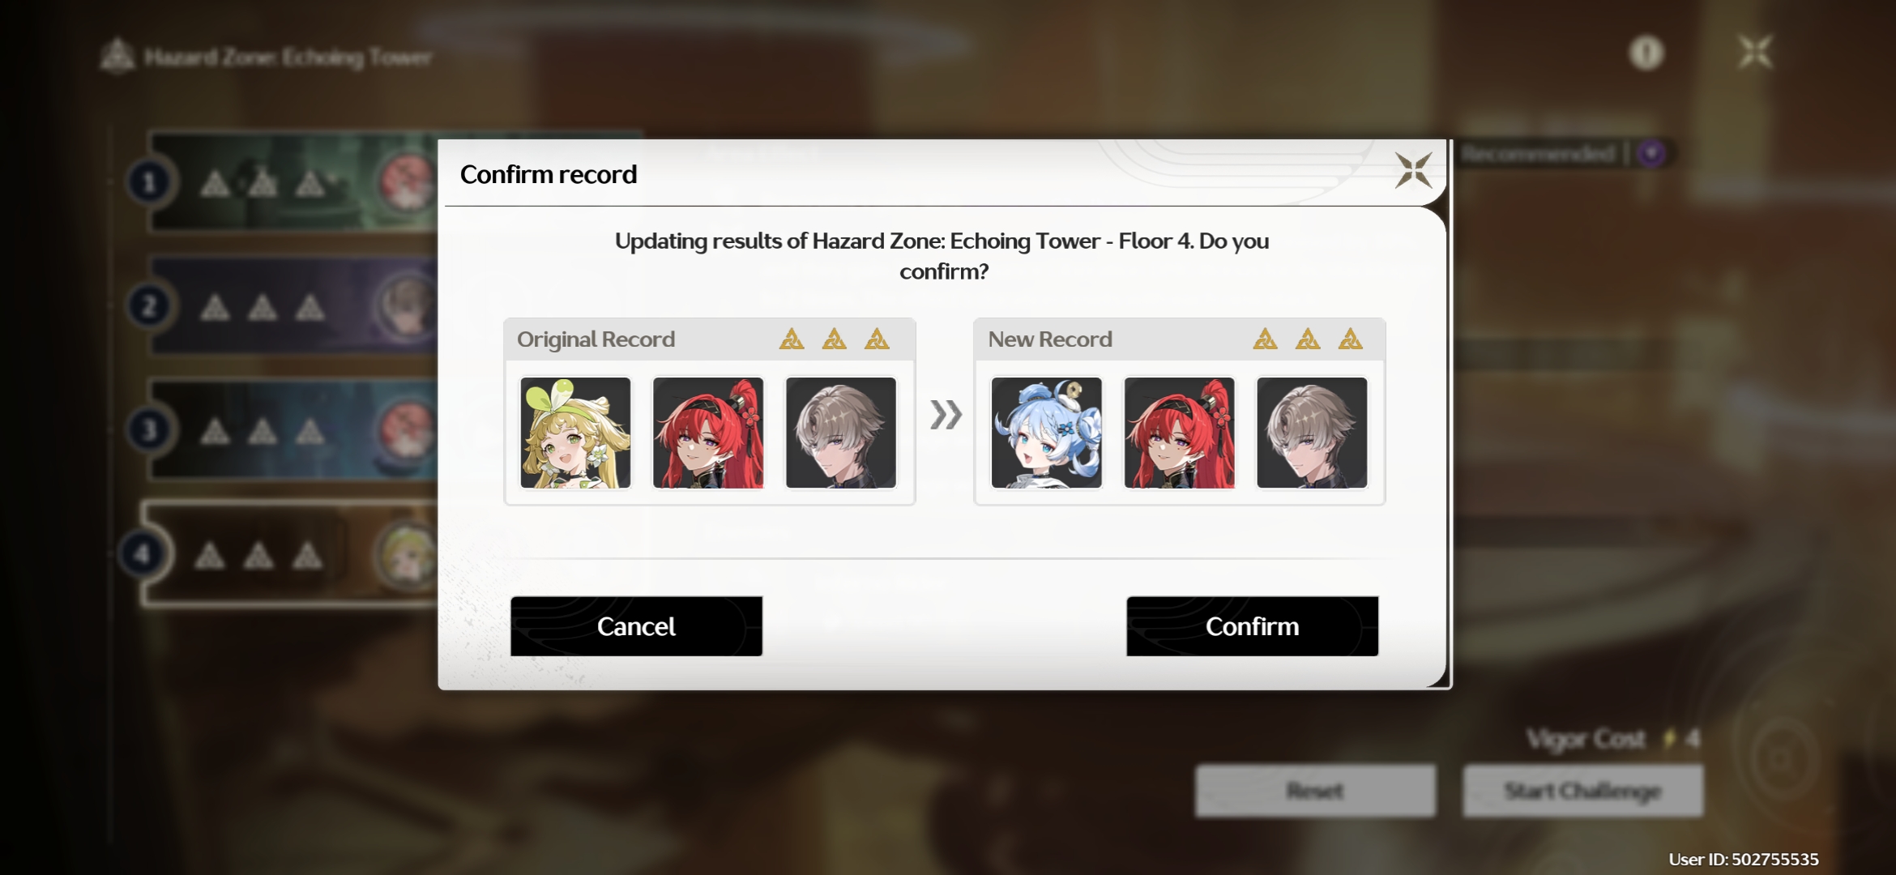Image resolution: width=1896 pixels, height=875 pixels.
Task: Click the Hazard Zone tower emblem icon
Action: click(117, 56)
